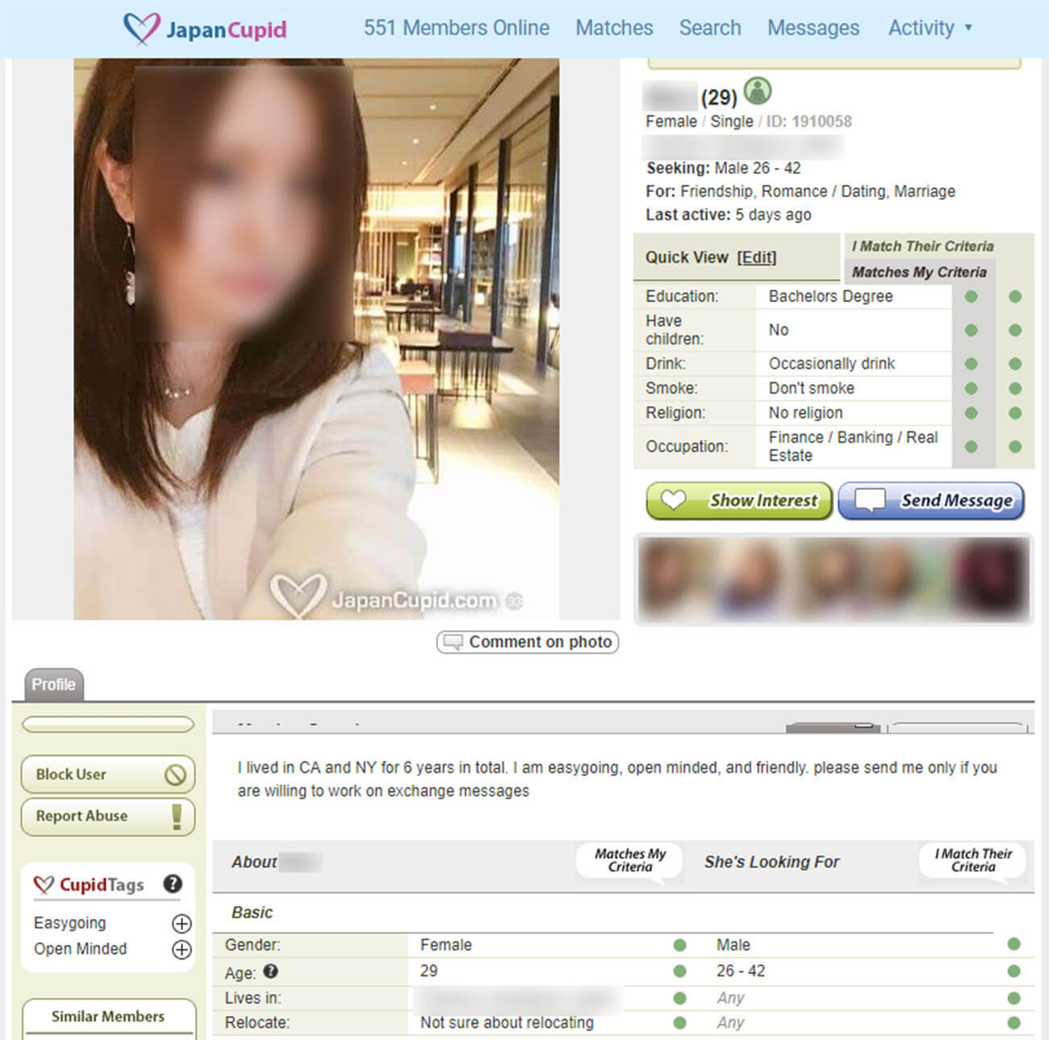Click the Age info question mark icon
Screen dimensions: 1049x1040
[x=271, y=971]
